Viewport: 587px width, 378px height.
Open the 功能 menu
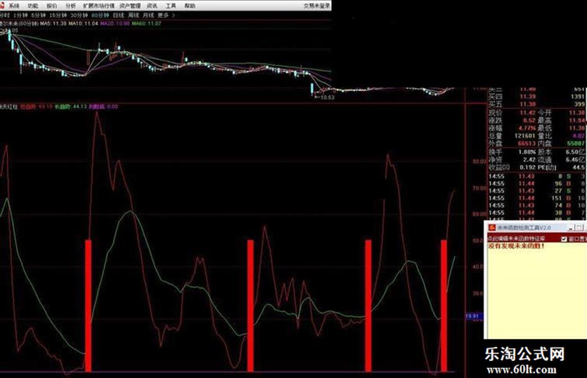click(33, 6)
